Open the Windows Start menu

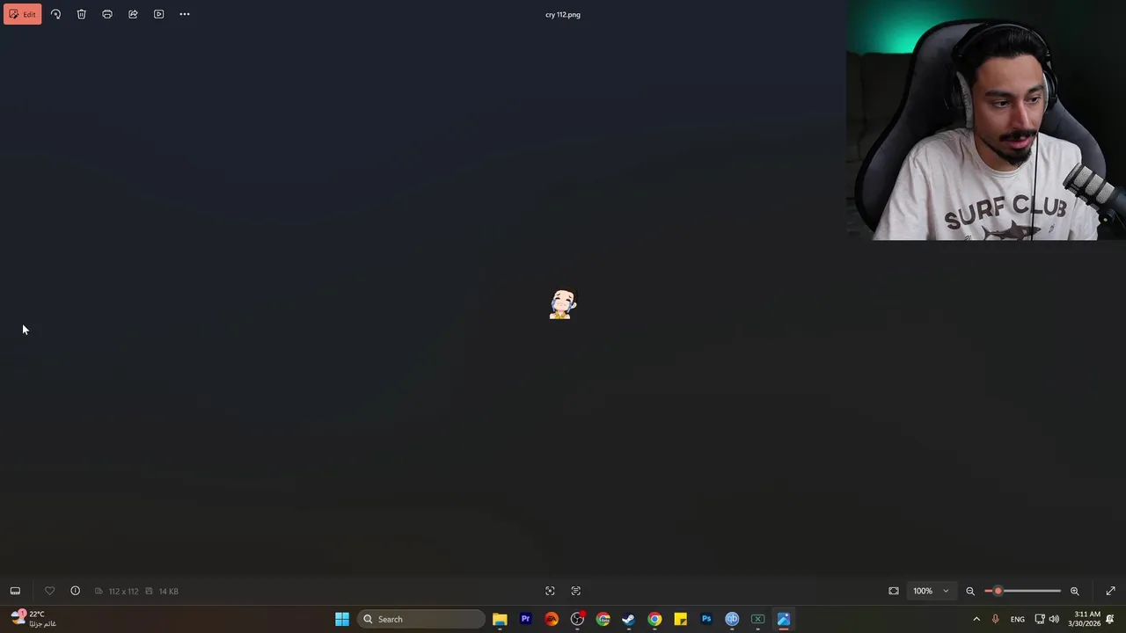[342, 619]
